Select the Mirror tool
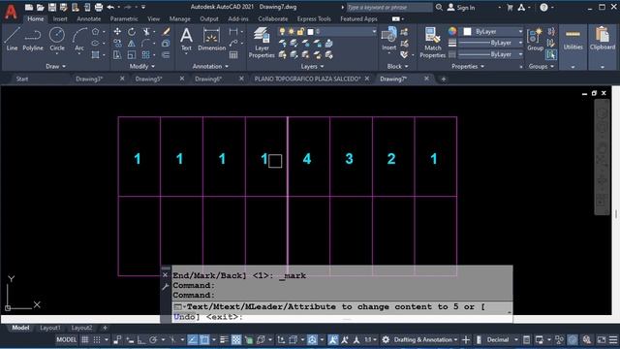This screenshot has width=620, height=349. click(x=132, y=44)
